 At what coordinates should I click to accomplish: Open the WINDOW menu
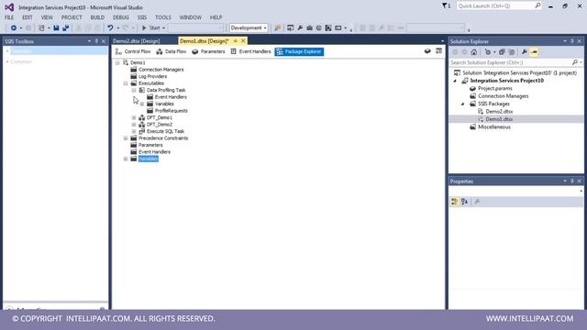click(190, 17)
